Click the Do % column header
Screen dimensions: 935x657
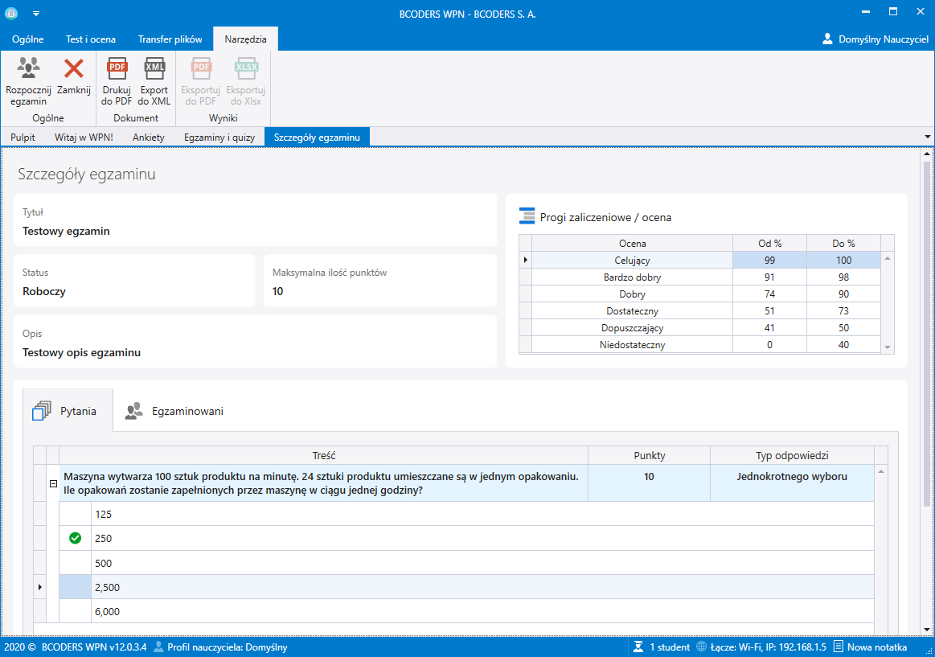click(843, 243)
